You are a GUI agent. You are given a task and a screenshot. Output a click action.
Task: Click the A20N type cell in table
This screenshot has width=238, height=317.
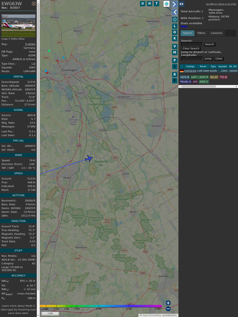(213, 71)
